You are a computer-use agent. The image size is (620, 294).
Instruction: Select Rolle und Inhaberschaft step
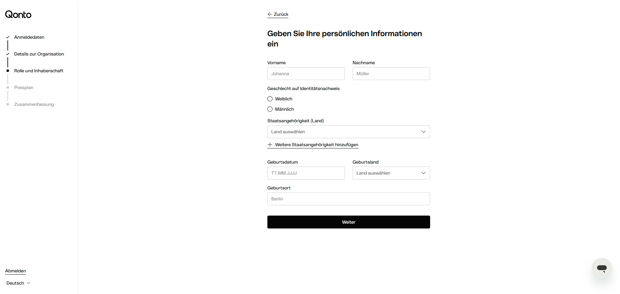(39, 71)
